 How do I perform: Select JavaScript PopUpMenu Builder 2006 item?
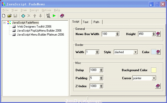coord(39,31)
